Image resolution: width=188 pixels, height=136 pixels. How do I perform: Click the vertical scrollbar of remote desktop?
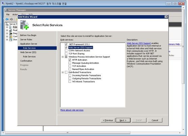pyautogui.click(x=183, y=47)
